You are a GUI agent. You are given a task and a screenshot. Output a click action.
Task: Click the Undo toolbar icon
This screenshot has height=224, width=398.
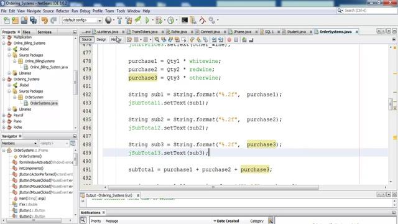click(x=44, y=21)
